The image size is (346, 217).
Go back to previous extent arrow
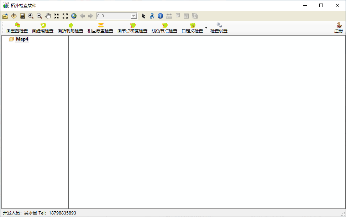(82, 16)
